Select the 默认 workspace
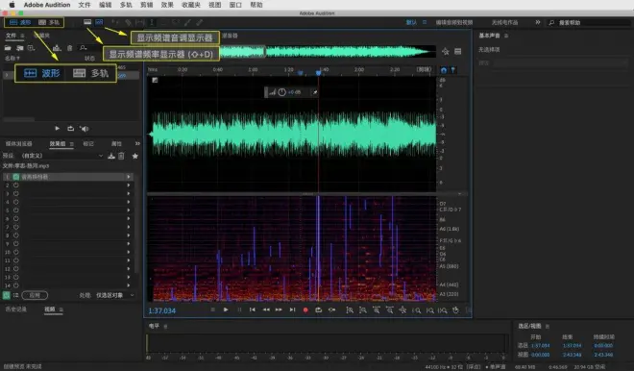Screen dimensions: 634x371 411,22
